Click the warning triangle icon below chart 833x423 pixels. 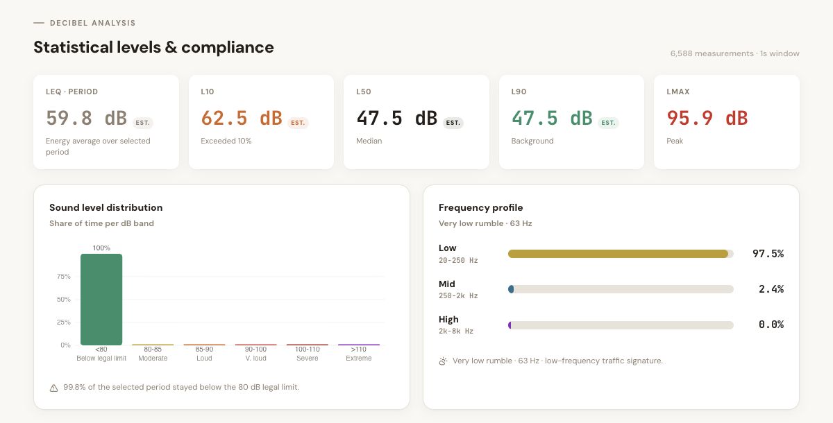pyautogui.click(x=53, y=388)
